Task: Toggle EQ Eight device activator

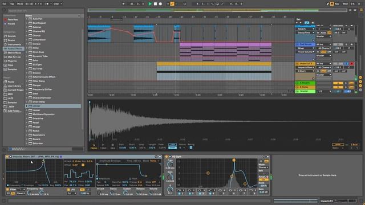Action: coord(167,157)
